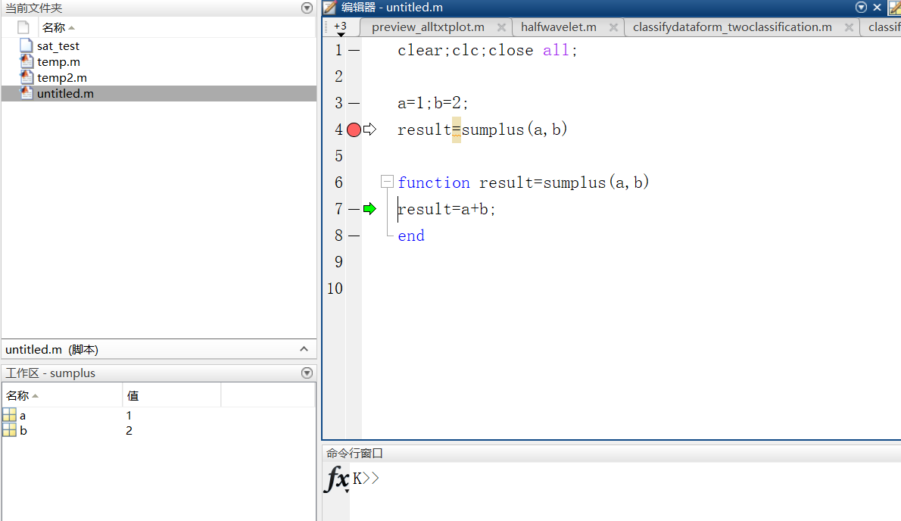
Task: Set a breakpoint on line 7 dash
Action: [x=354, y=209]
